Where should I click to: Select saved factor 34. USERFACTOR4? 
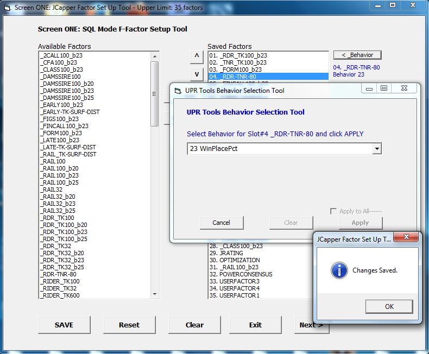click(x=261, y=288)
